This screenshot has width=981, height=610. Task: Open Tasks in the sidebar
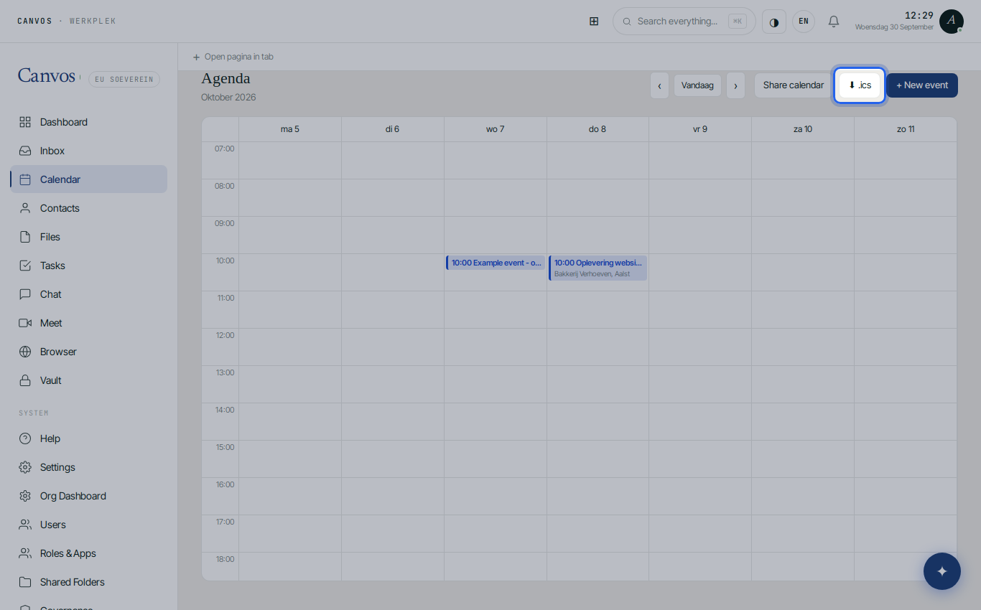tap(89, 266)
